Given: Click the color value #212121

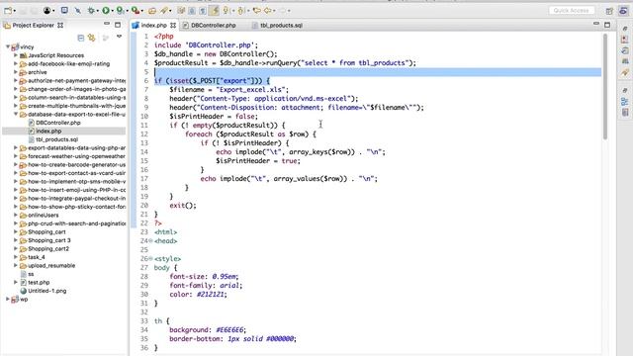Looking at the screenshot, I should 211,295.
